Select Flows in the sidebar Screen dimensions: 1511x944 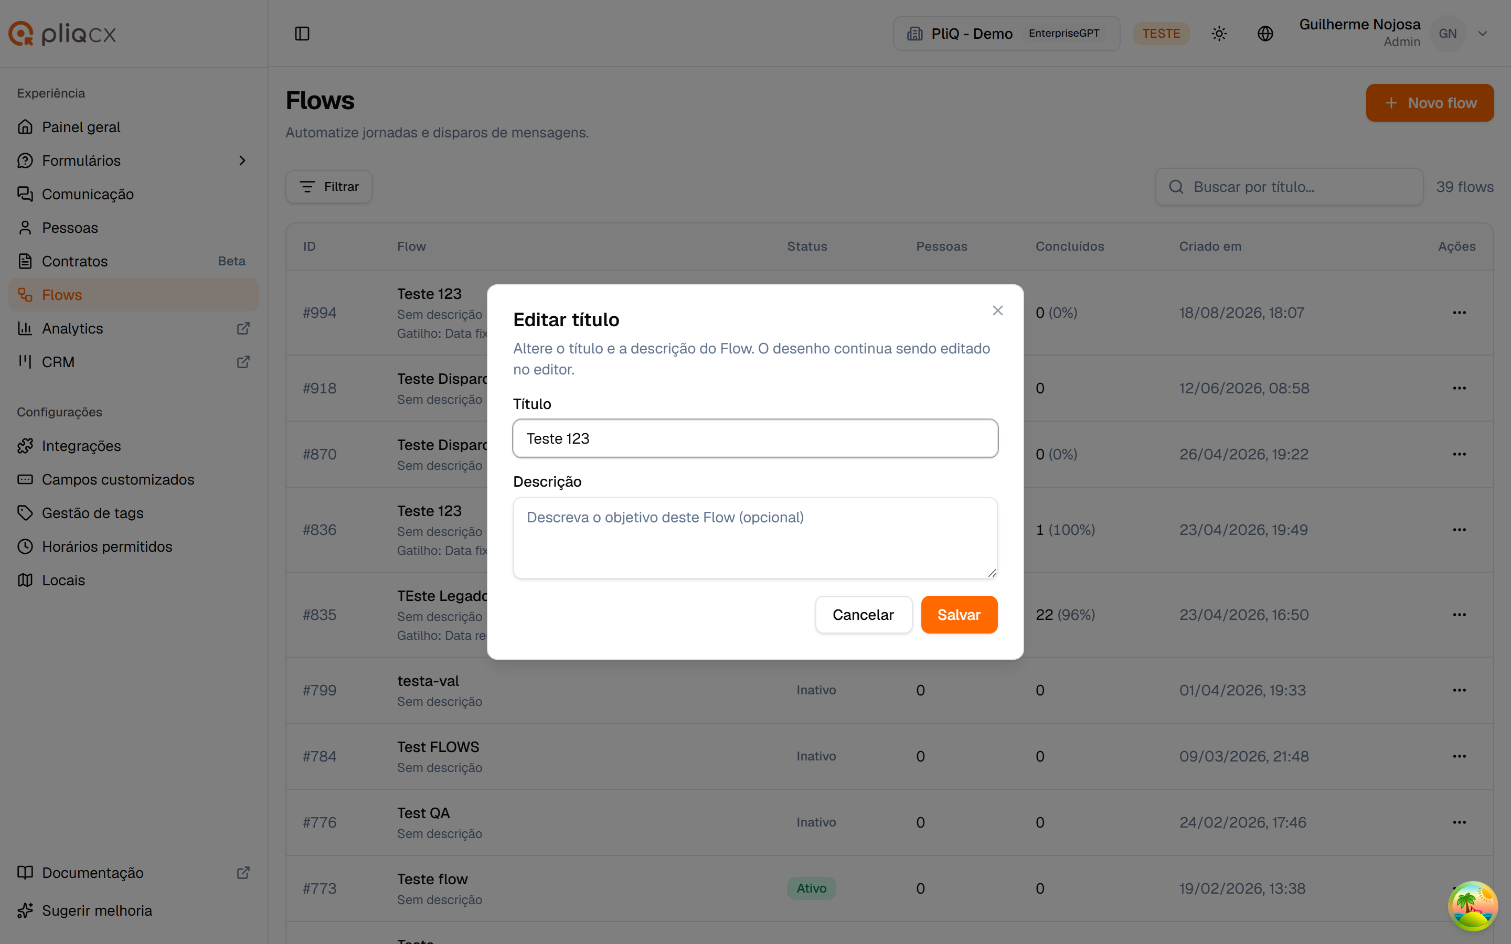pyautogui.click(x=134, y=295)
